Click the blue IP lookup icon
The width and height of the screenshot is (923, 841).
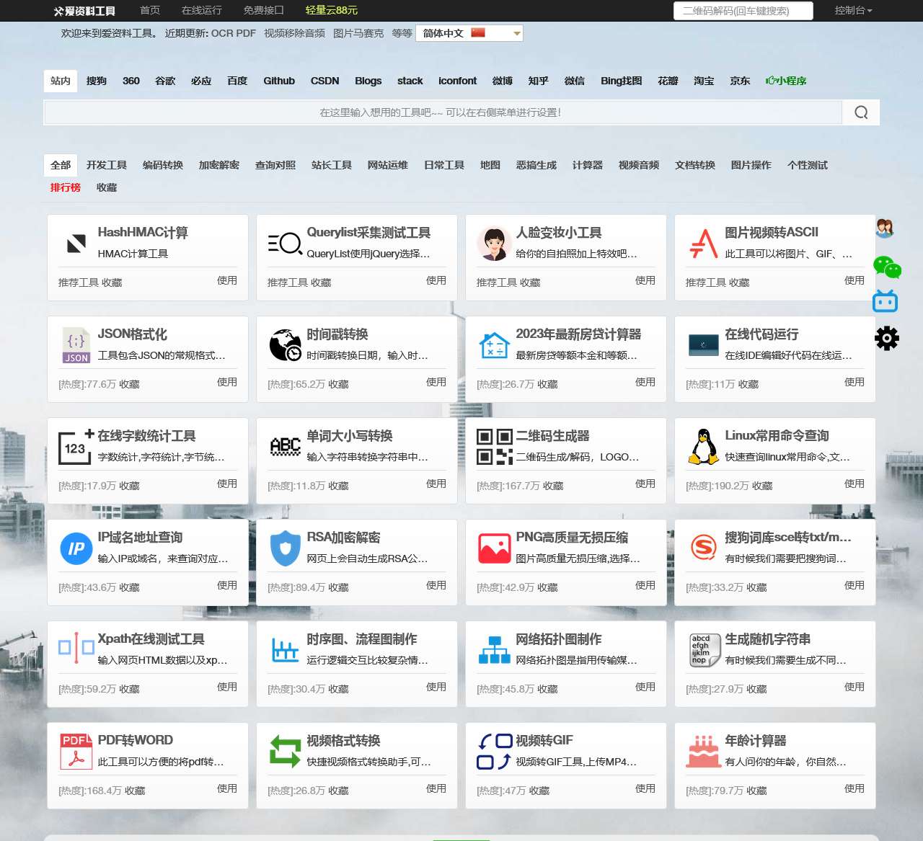[x=76, y=548]
